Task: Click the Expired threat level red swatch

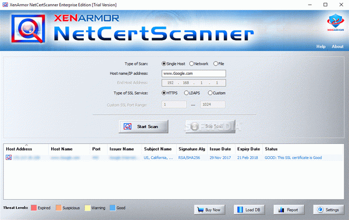Action: click(34, 208)
